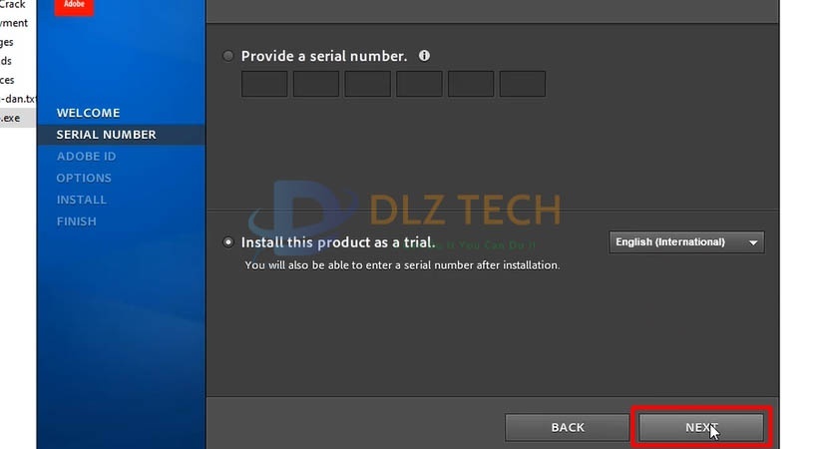Screen dimensions: 818x449
Task: Select the Crack item in file list
Action: (13, 5)
